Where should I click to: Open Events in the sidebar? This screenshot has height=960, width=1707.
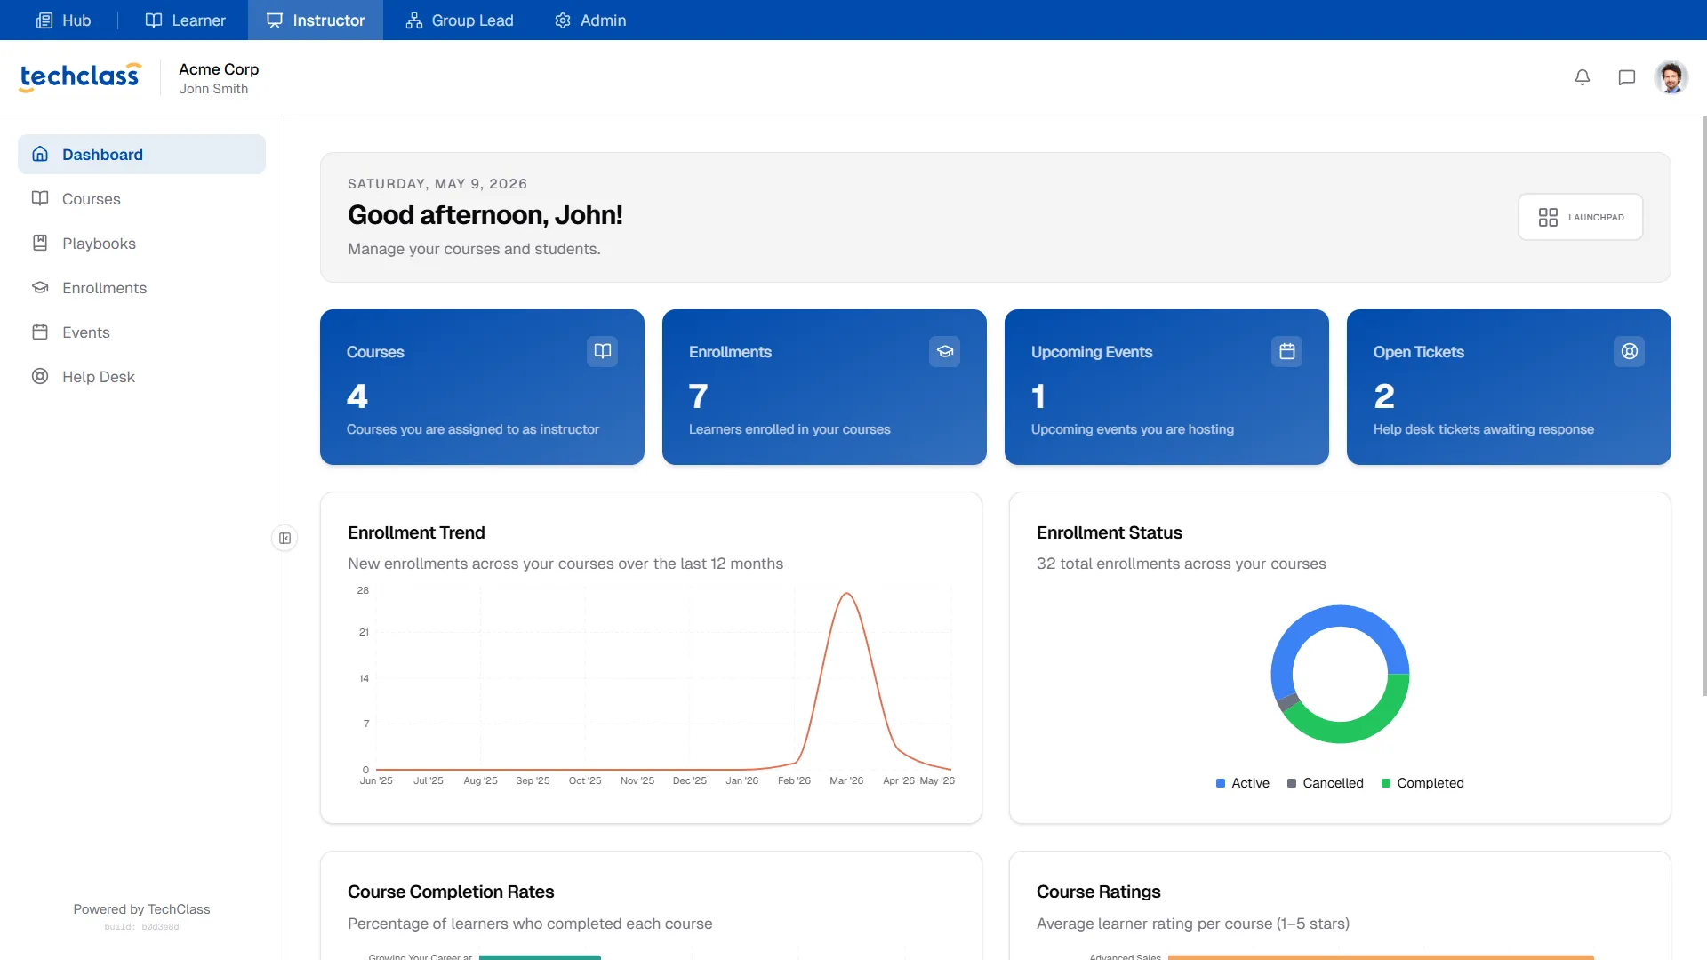tap(141, 332)
